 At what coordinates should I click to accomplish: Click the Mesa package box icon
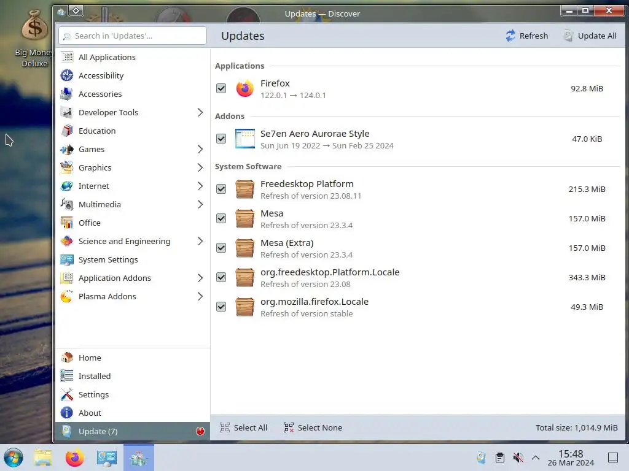[244, 219]
